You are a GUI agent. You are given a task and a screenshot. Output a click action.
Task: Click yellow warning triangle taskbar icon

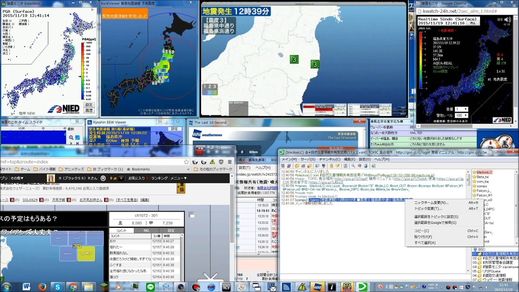point(302,287)
